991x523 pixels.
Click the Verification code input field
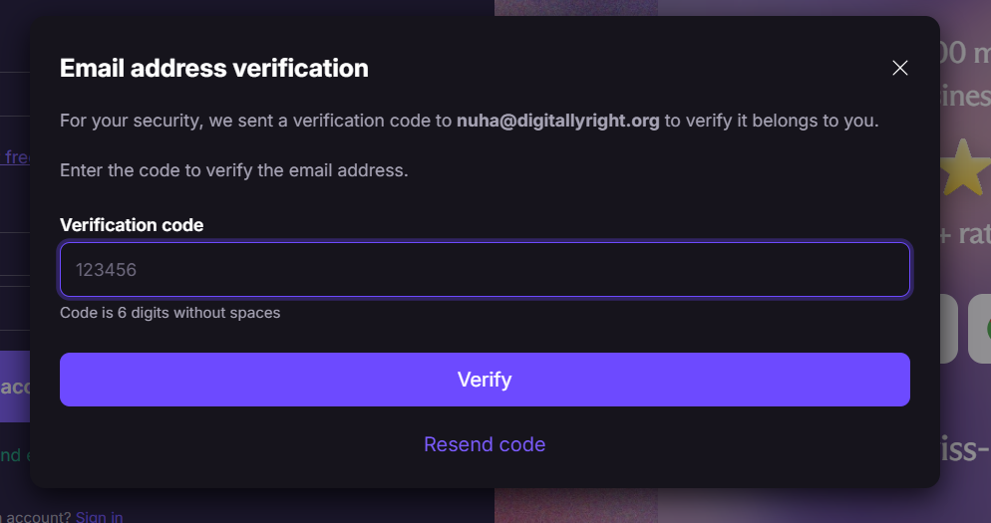point(485,270)
